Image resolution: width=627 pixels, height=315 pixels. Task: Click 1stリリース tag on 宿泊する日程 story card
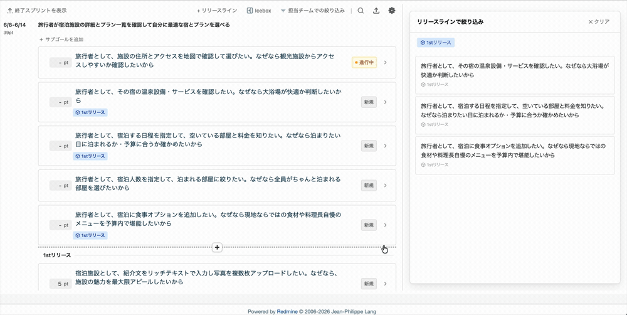[x=90, y=156]
